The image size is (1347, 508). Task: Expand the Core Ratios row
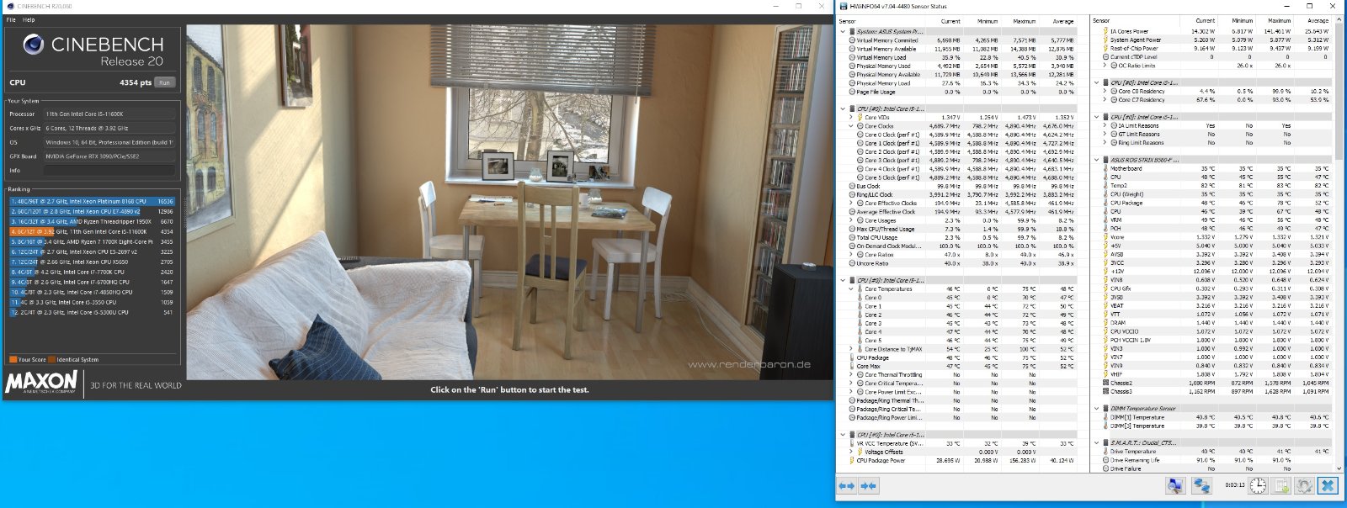click(851, 255)
